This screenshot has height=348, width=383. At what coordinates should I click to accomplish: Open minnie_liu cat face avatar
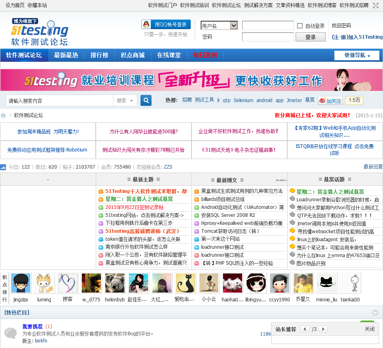click(x=327, y=283)
